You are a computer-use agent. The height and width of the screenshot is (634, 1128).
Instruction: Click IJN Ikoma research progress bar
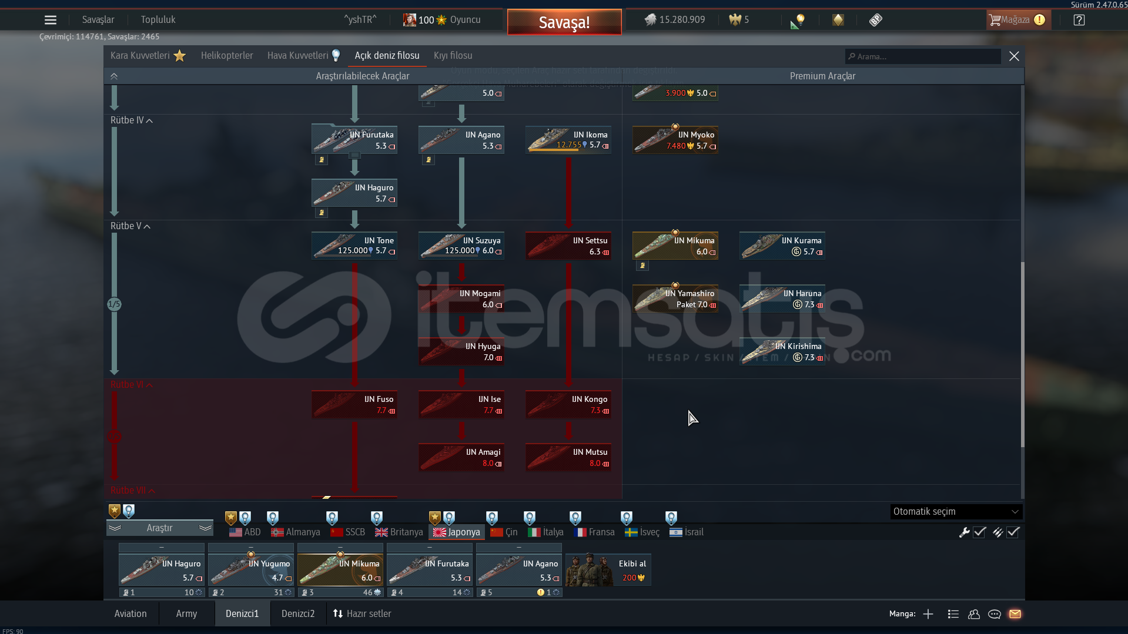pos(554,150)
